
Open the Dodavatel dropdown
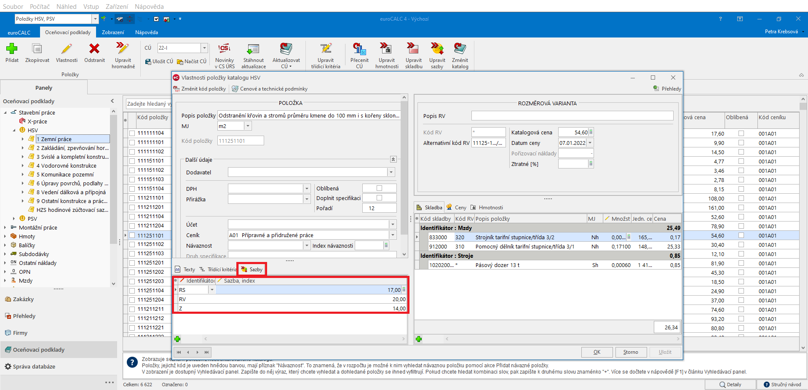point(391,172)
